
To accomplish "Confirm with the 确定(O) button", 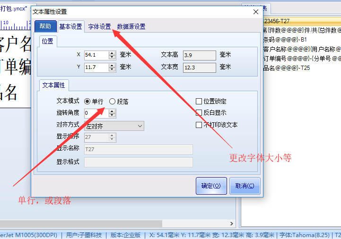I will 211,186.
